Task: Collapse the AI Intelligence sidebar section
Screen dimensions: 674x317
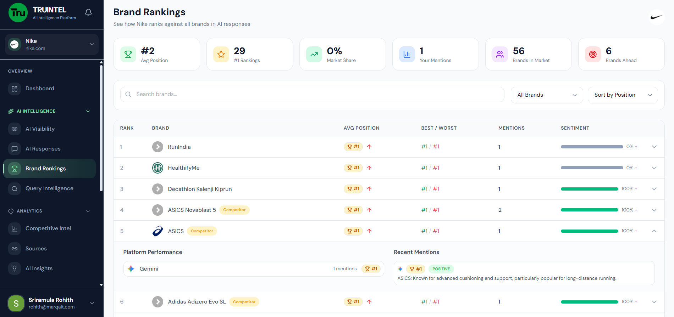Action: [x=88, y=111]
